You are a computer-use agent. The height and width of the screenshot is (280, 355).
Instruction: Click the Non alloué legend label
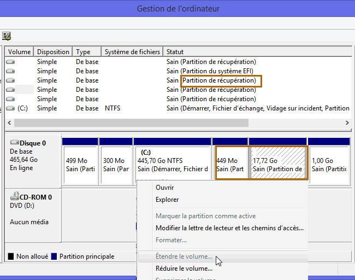tap(32, 256)
